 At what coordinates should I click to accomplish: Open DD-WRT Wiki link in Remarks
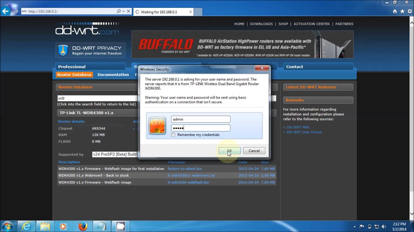pos(298,127)
